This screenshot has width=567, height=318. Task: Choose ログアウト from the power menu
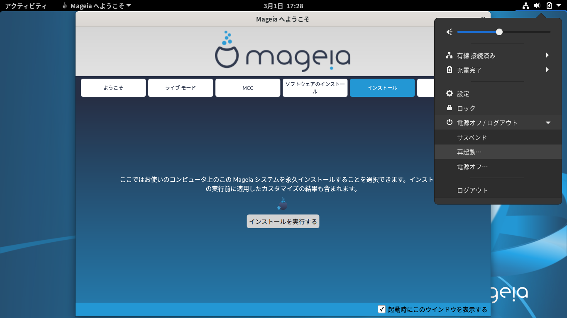[498, 190]
